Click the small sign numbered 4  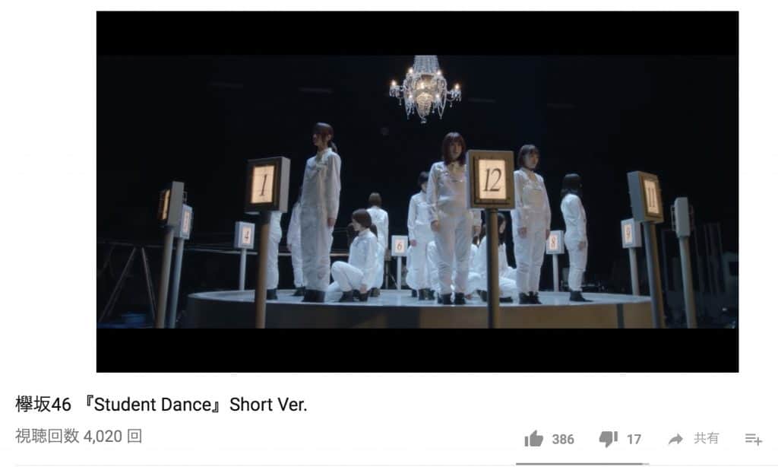245,236
